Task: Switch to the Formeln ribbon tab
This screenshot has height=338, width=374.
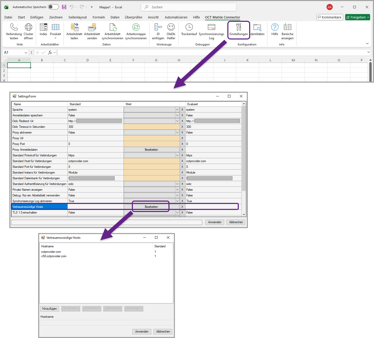Action: click(99, 17)
